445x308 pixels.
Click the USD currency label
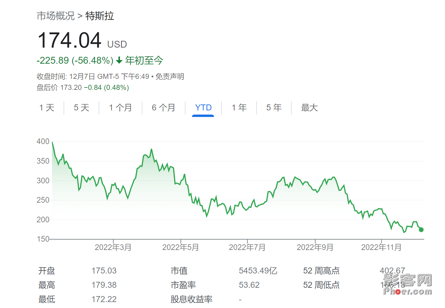117,44
